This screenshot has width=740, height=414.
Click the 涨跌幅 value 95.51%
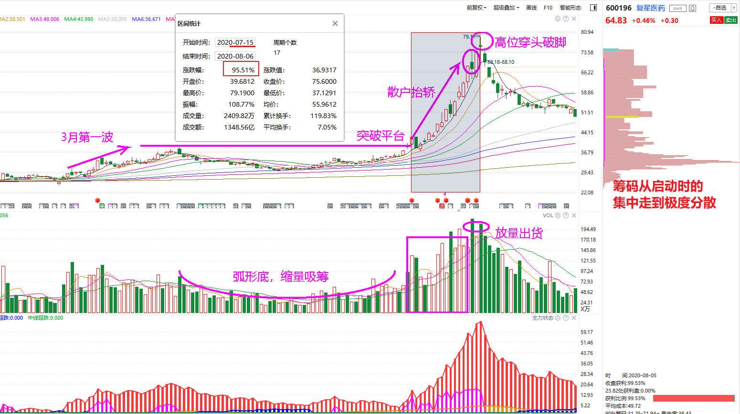(x=243, y=70)
